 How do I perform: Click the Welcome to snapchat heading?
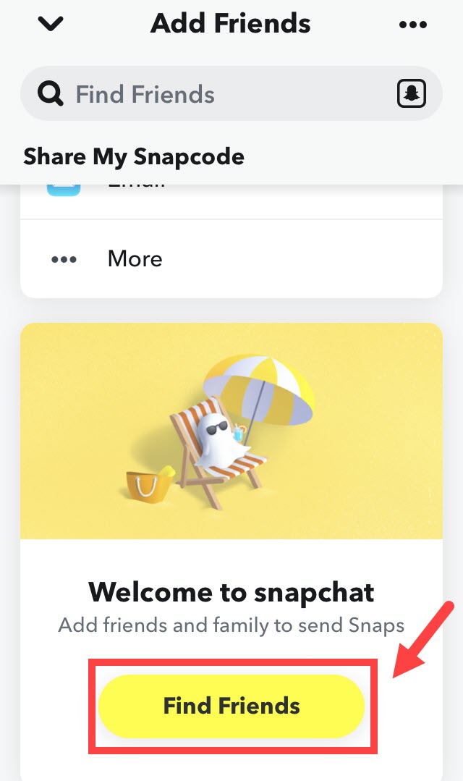pos(231,592)
